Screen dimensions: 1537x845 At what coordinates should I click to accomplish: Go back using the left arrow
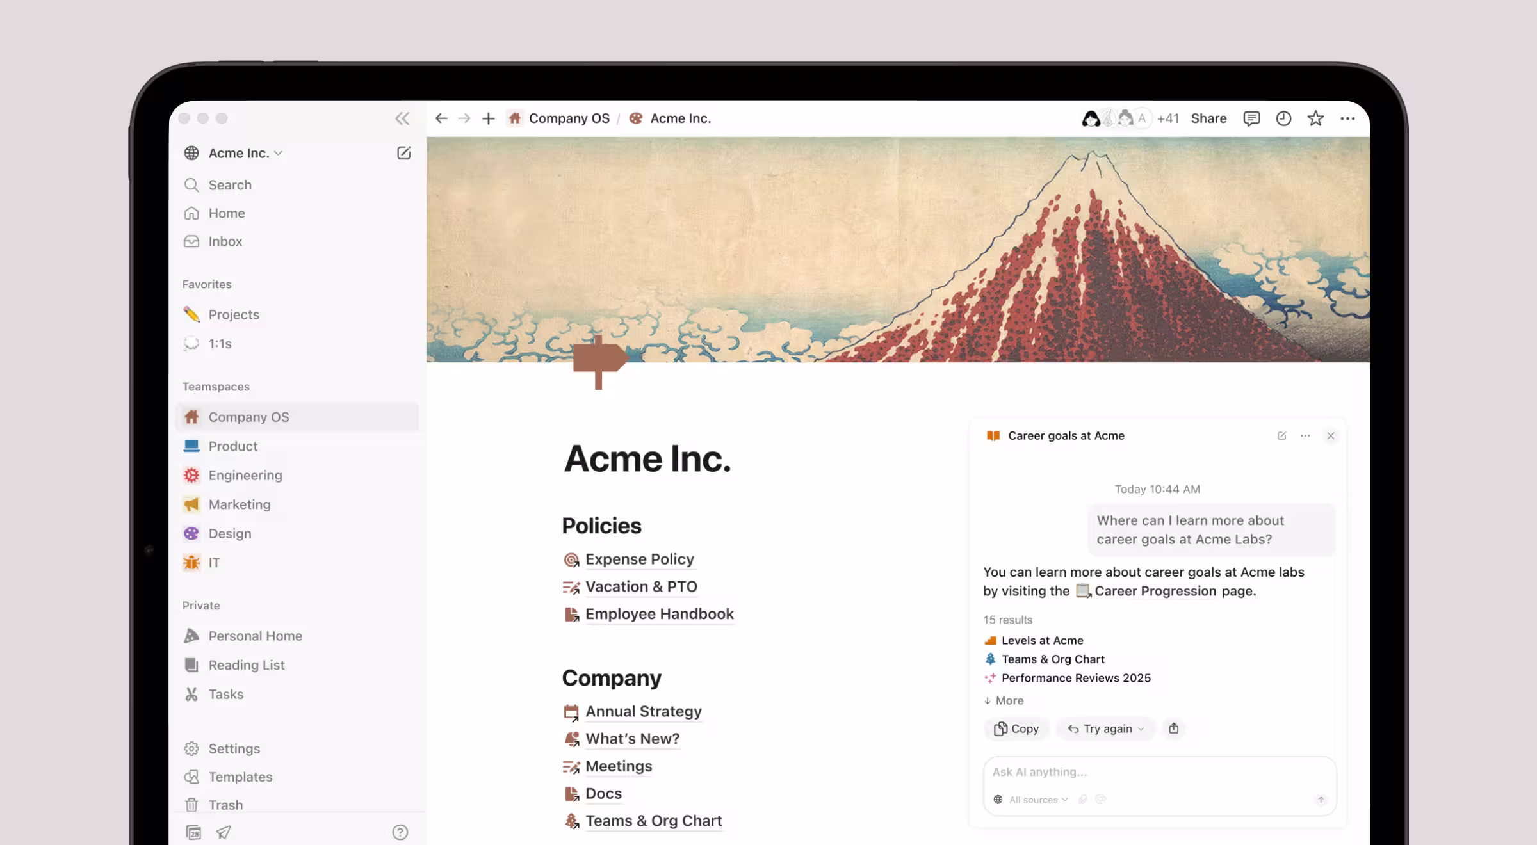pos(441,118)
